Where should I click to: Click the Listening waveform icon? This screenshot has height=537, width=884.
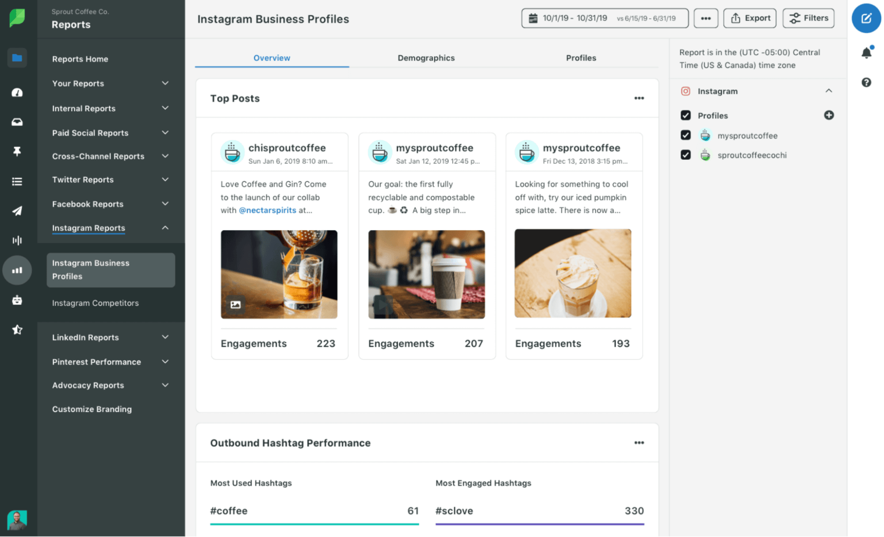[17, 240]
